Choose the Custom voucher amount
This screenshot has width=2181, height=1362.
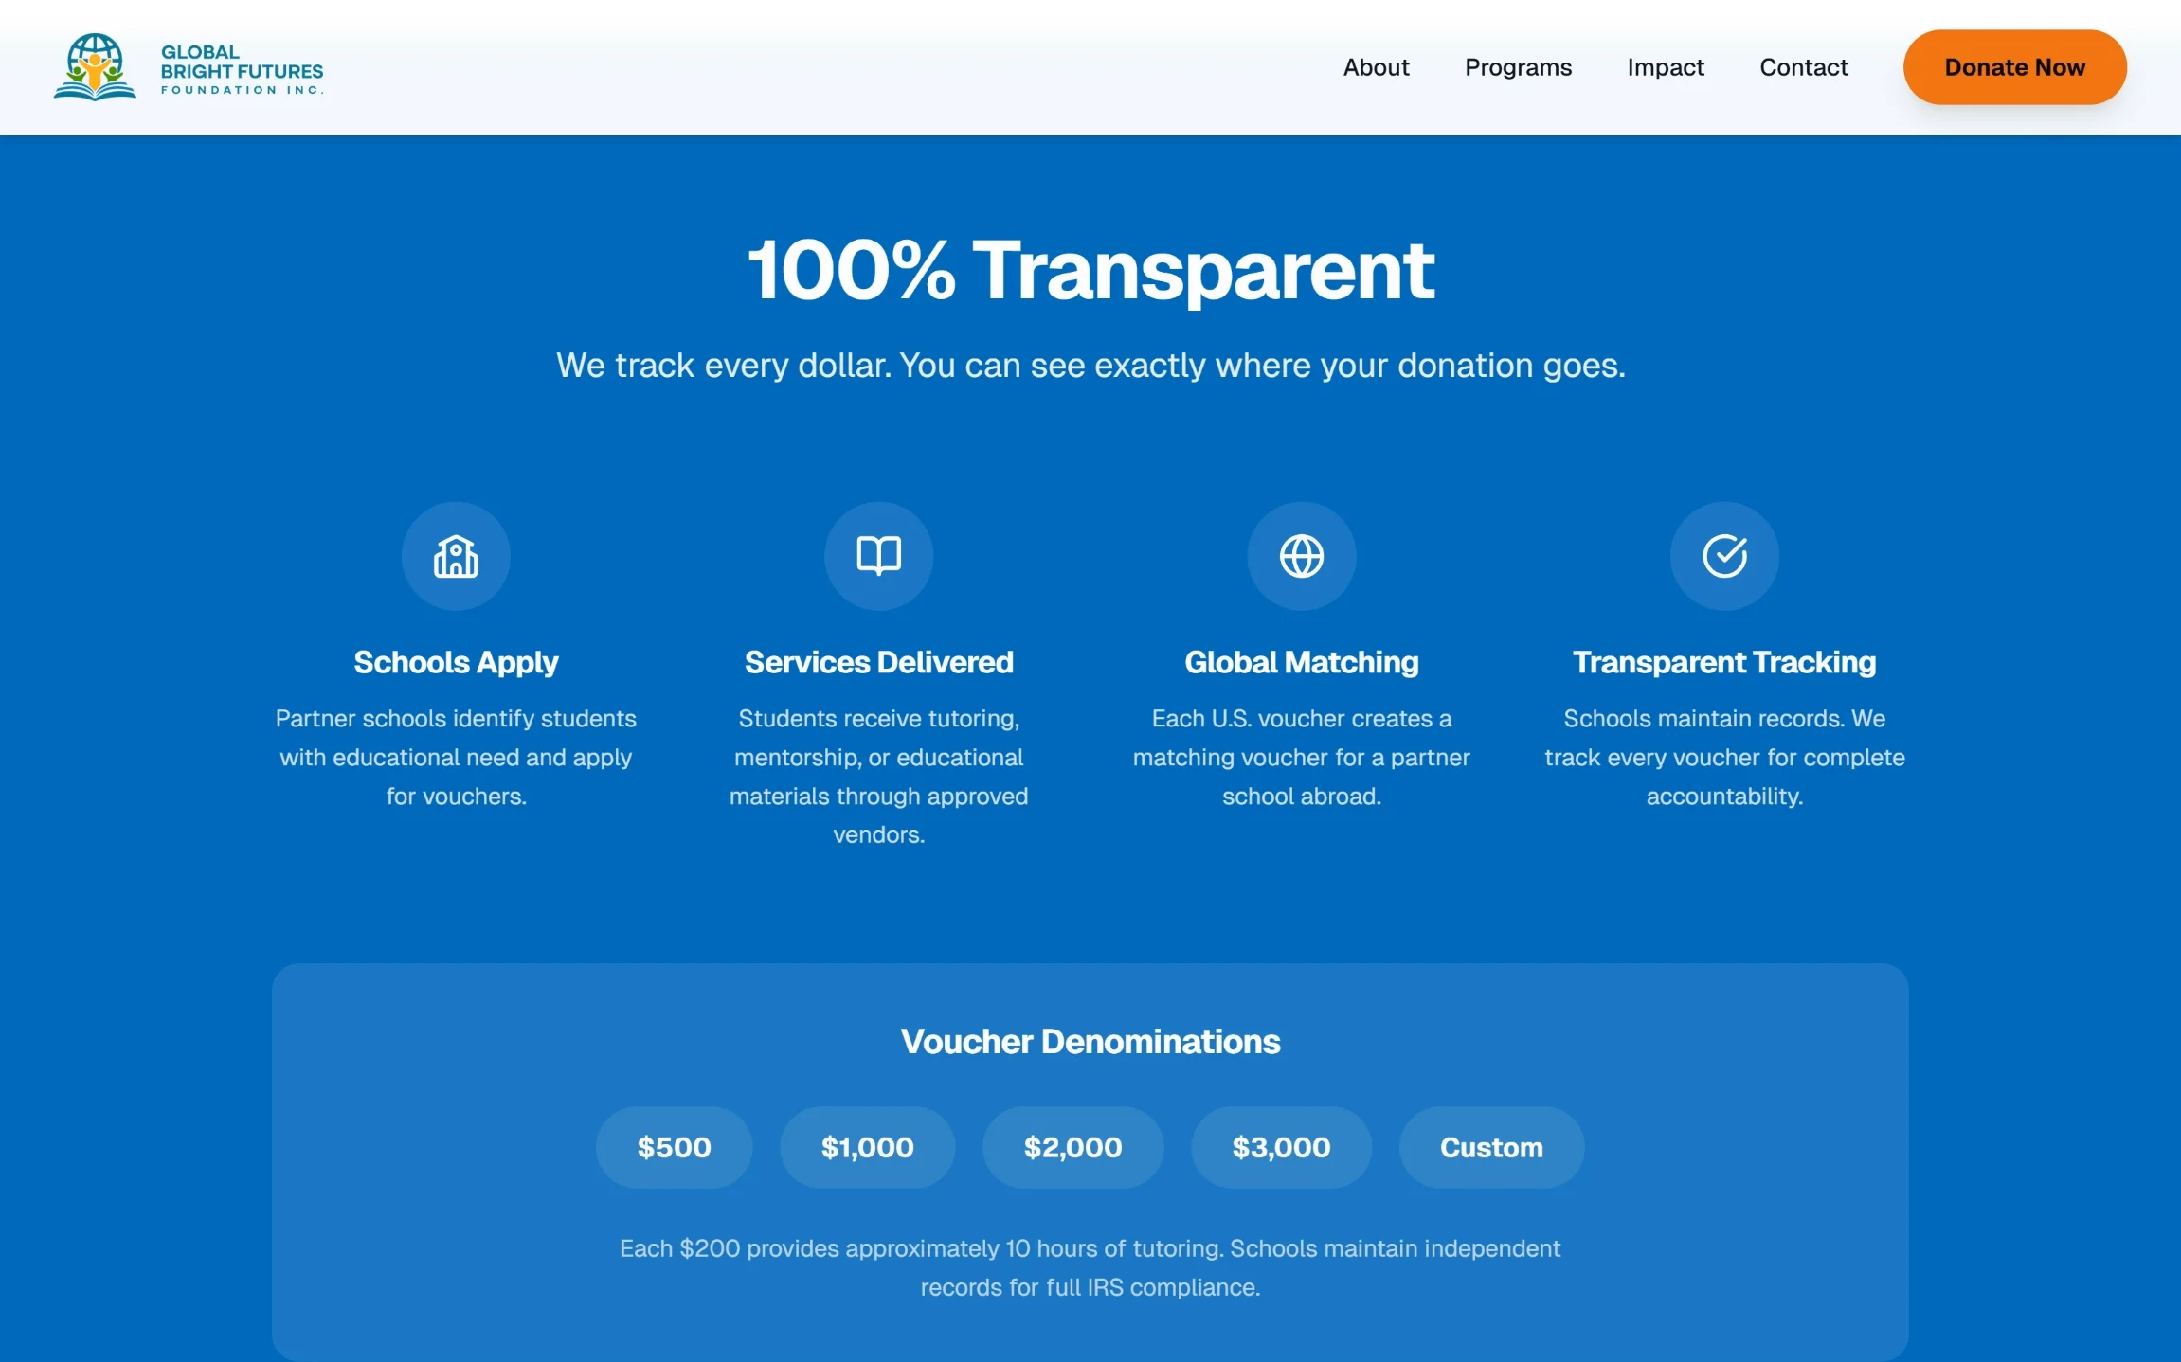click(1491, 1147)
